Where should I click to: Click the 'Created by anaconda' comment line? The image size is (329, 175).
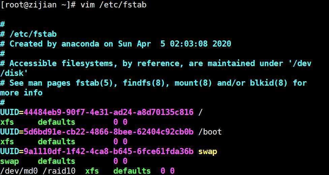point(115,44)
